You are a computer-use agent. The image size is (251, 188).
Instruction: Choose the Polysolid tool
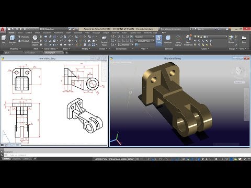[x=24, y=37]
